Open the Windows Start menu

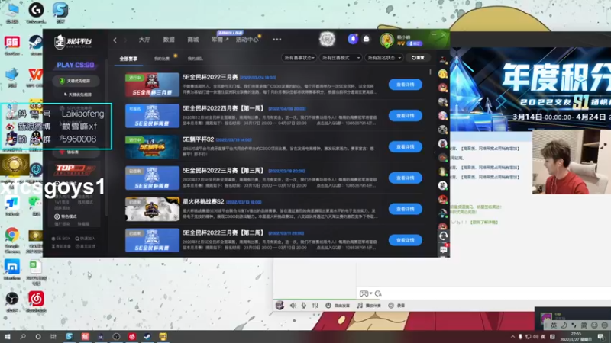[x=8, y=337]
